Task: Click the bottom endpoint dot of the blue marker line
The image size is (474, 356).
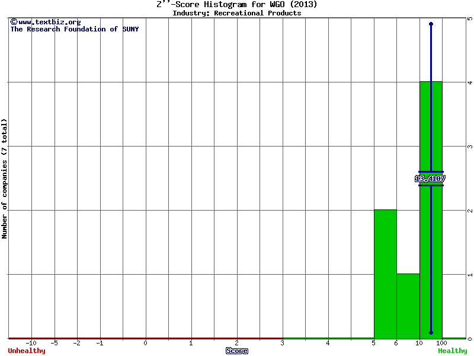Action: point(431,333)
